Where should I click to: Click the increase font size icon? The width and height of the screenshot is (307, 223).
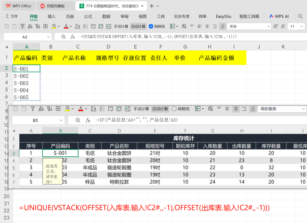pos(276,26)
